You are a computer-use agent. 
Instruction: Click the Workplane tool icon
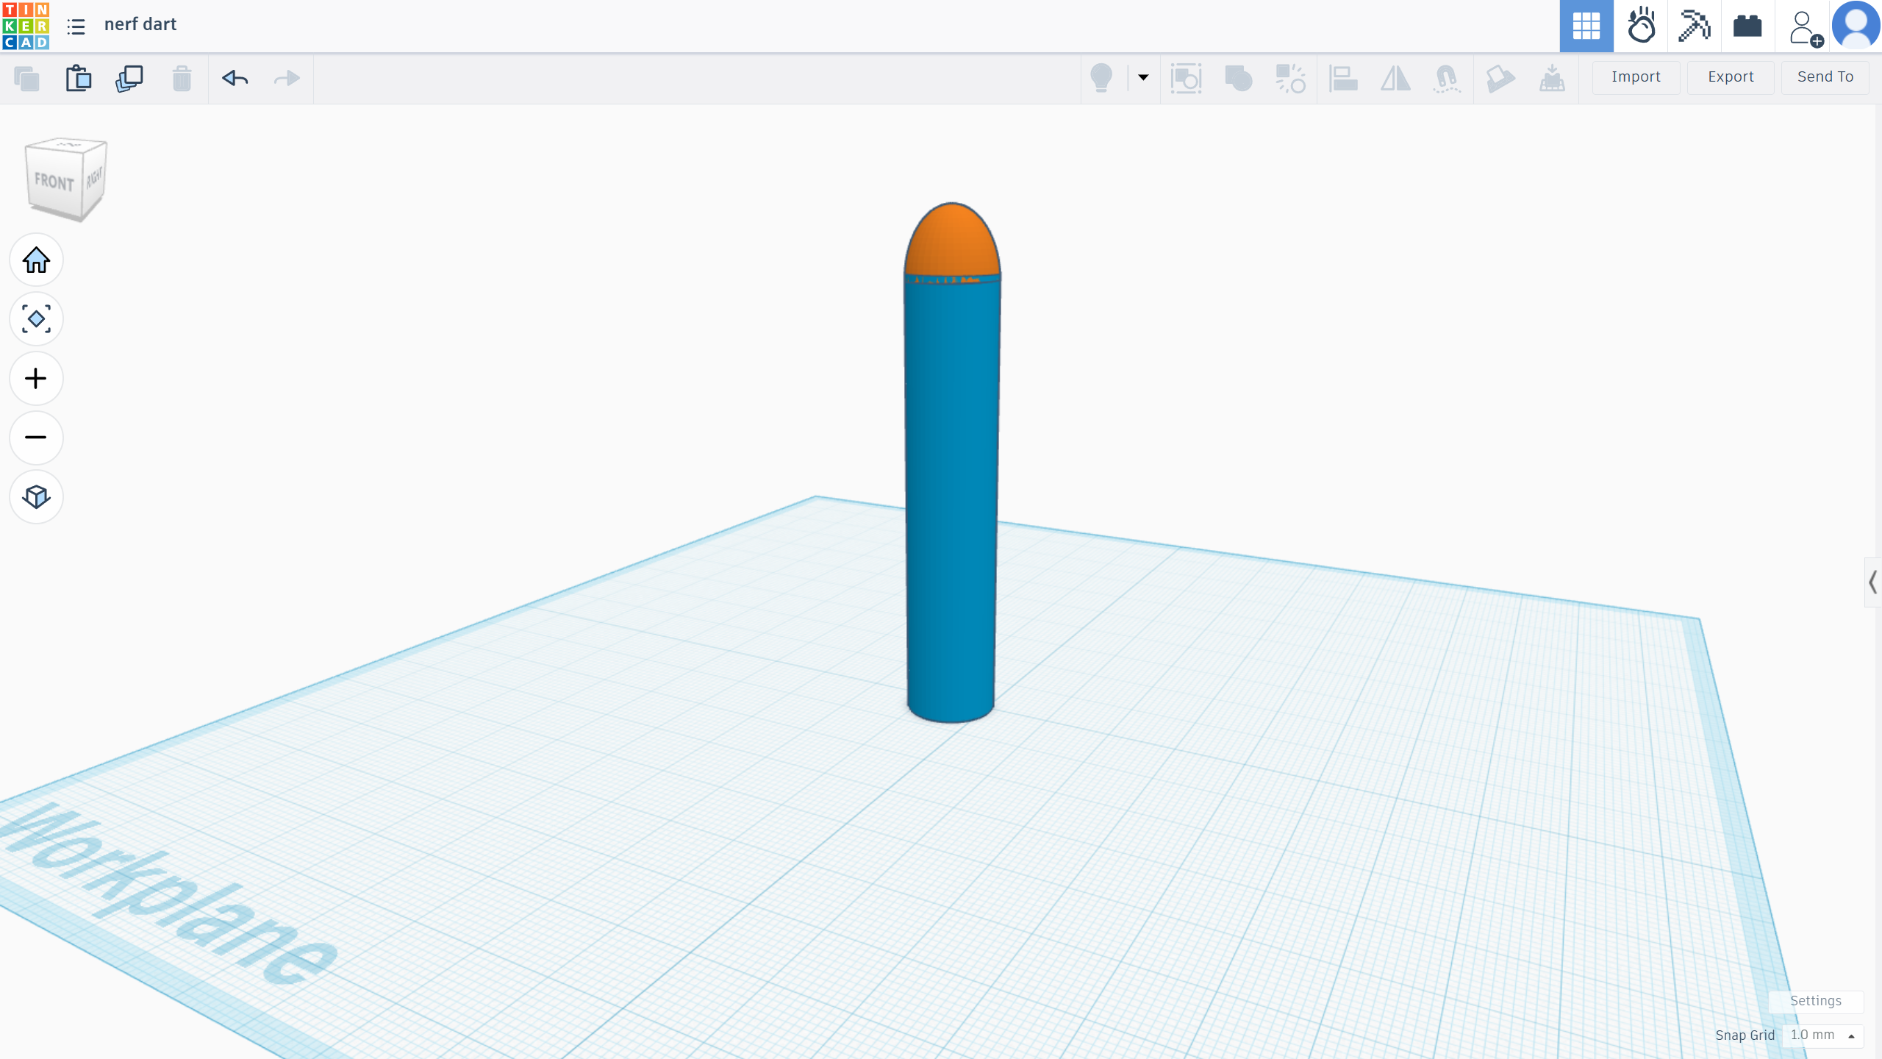[1500, 78]
